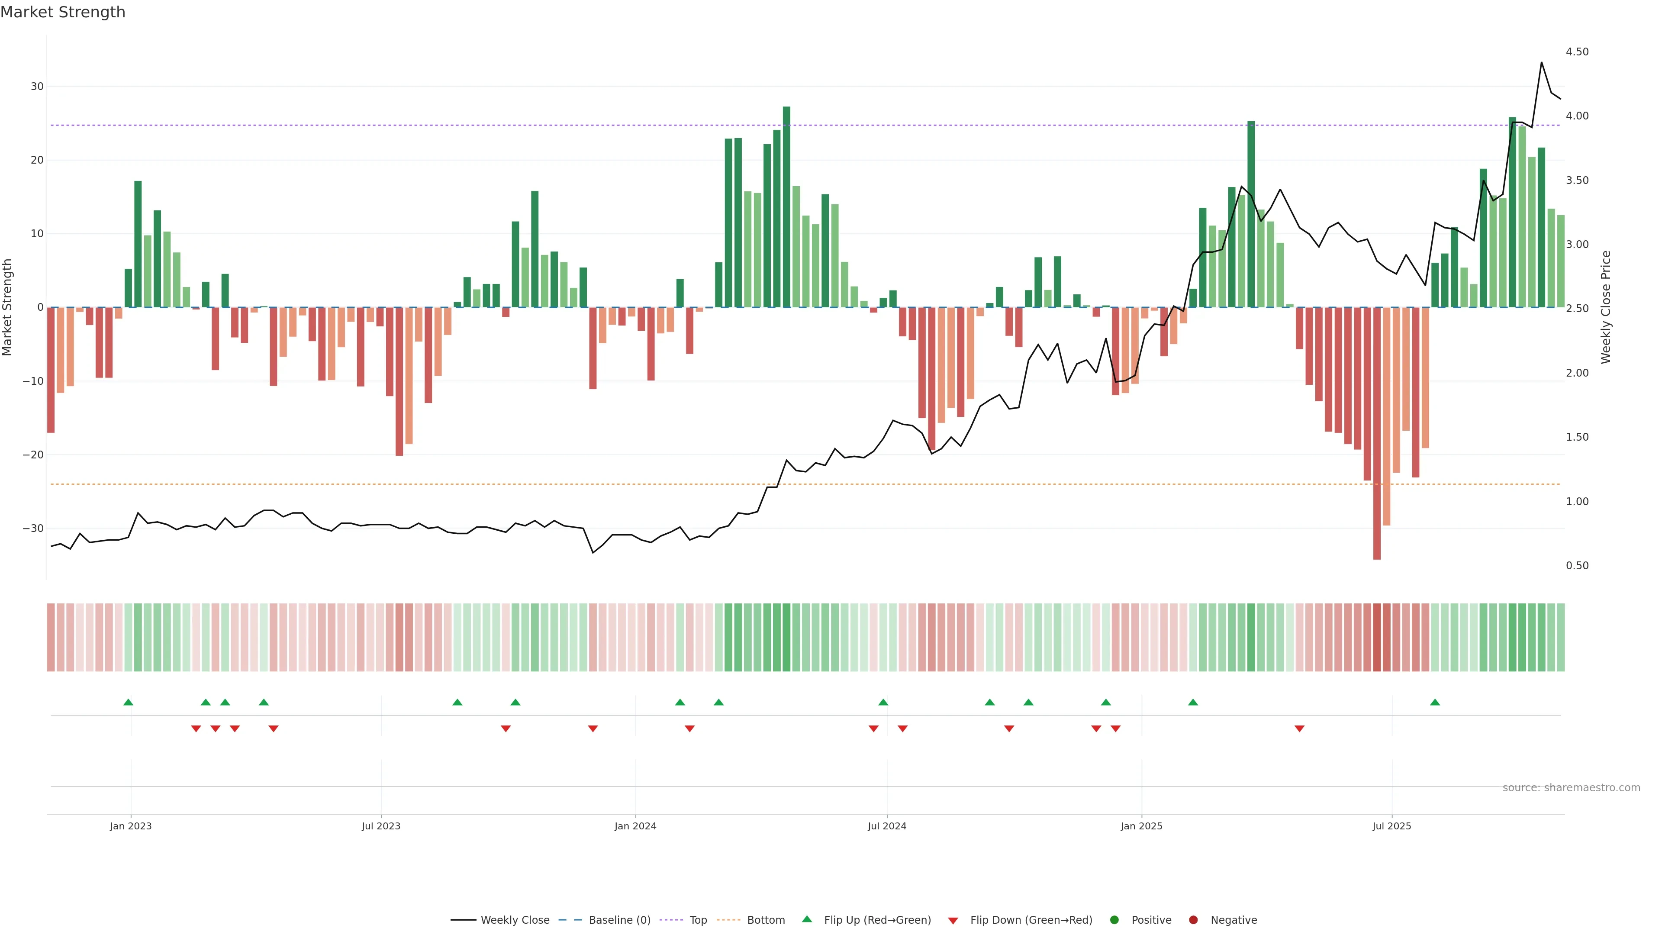Click the leftmost red flip-down triangle marker
Viewport: 1662px width, 935px height.
(x=196, y=729)
